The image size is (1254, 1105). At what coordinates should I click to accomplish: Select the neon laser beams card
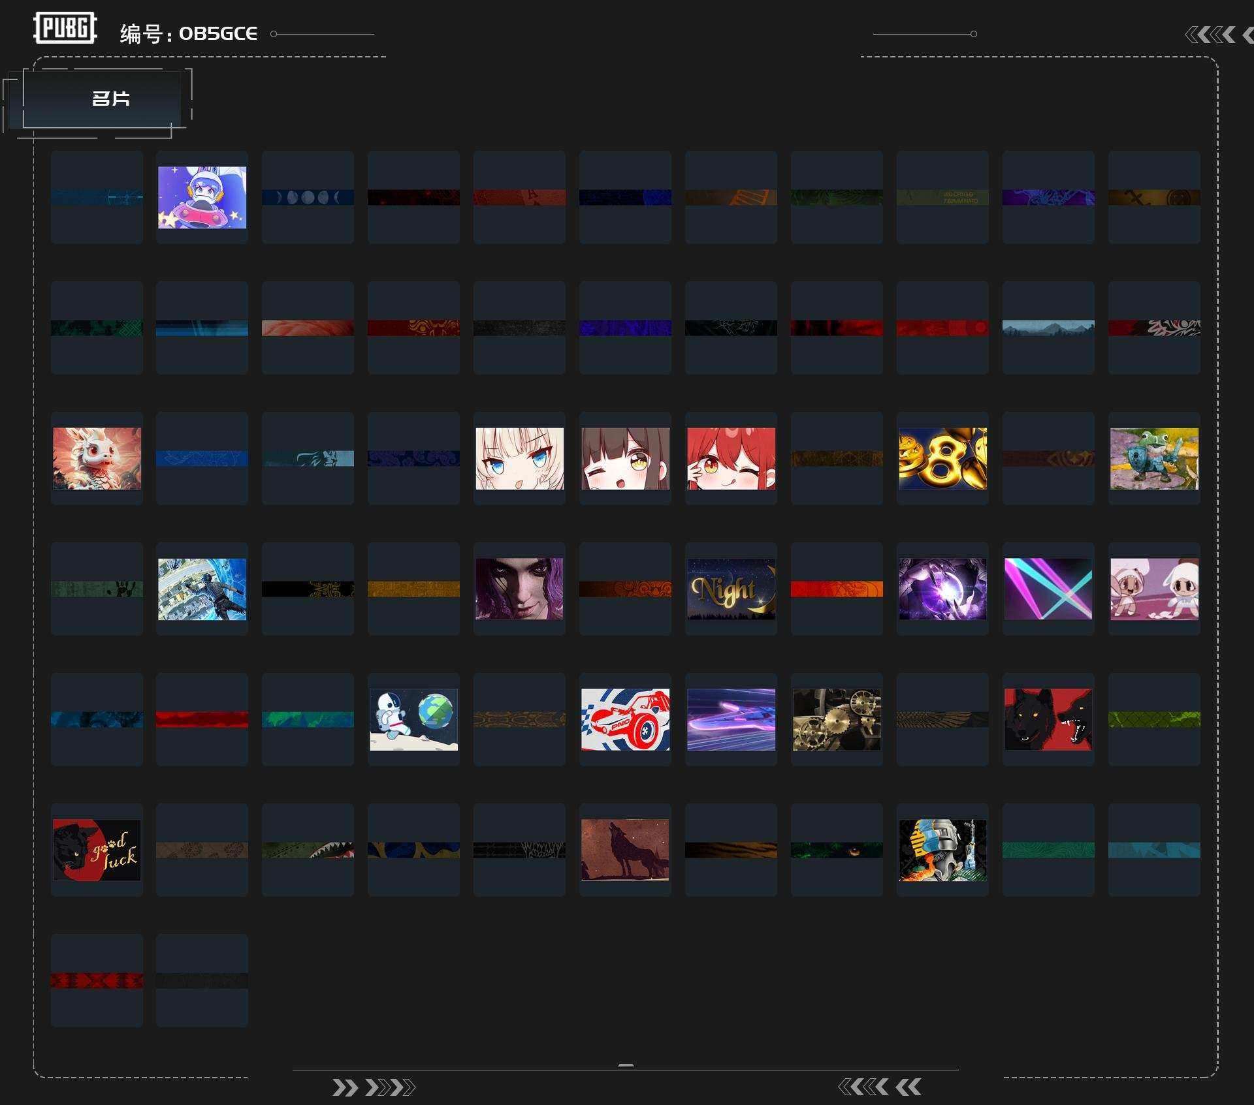(1048, 589)
